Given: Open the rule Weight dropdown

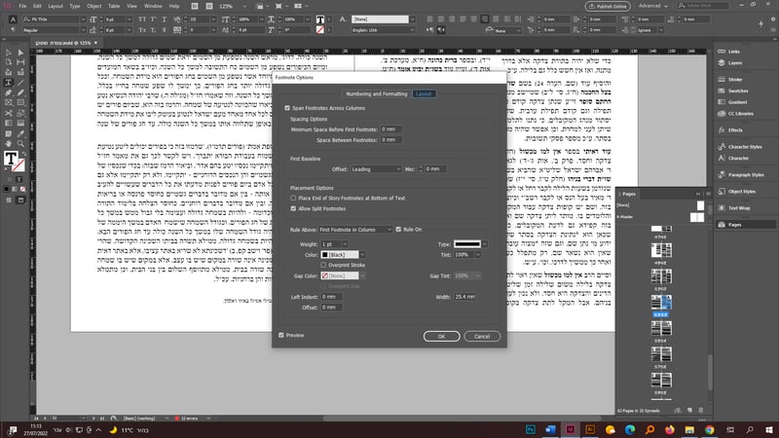Looking at the screenshot, I should click(345, 244).
